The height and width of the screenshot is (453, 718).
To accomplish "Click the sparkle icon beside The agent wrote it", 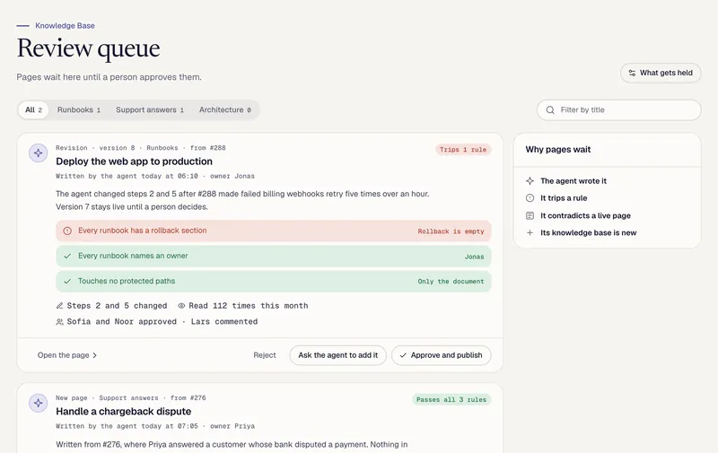I will tap(530, 180).
